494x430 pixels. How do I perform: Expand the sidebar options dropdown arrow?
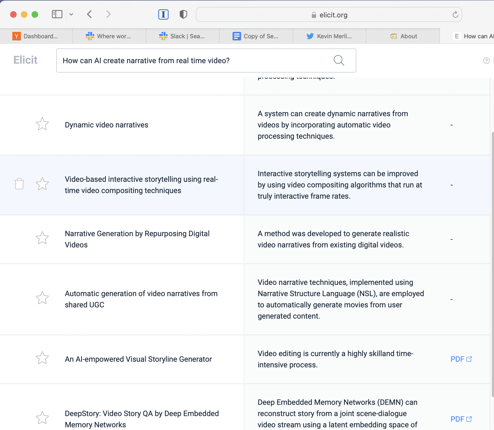click(x=71, y=14)
